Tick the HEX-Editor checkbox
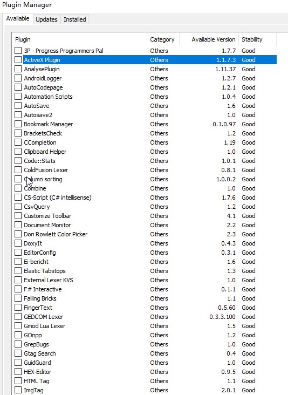Viewport: 288px width, 395px height. [18, 372]
